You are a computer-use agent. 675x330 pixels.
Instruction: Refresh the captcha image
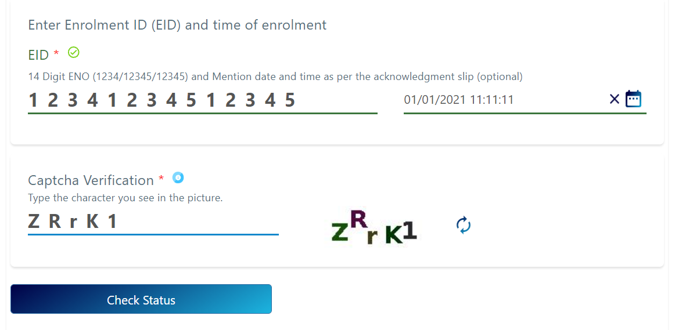[463, 225]
